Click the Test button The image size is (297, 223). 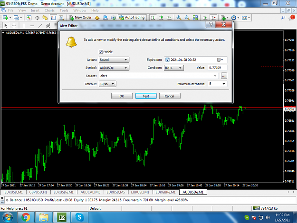pos(146,96)
